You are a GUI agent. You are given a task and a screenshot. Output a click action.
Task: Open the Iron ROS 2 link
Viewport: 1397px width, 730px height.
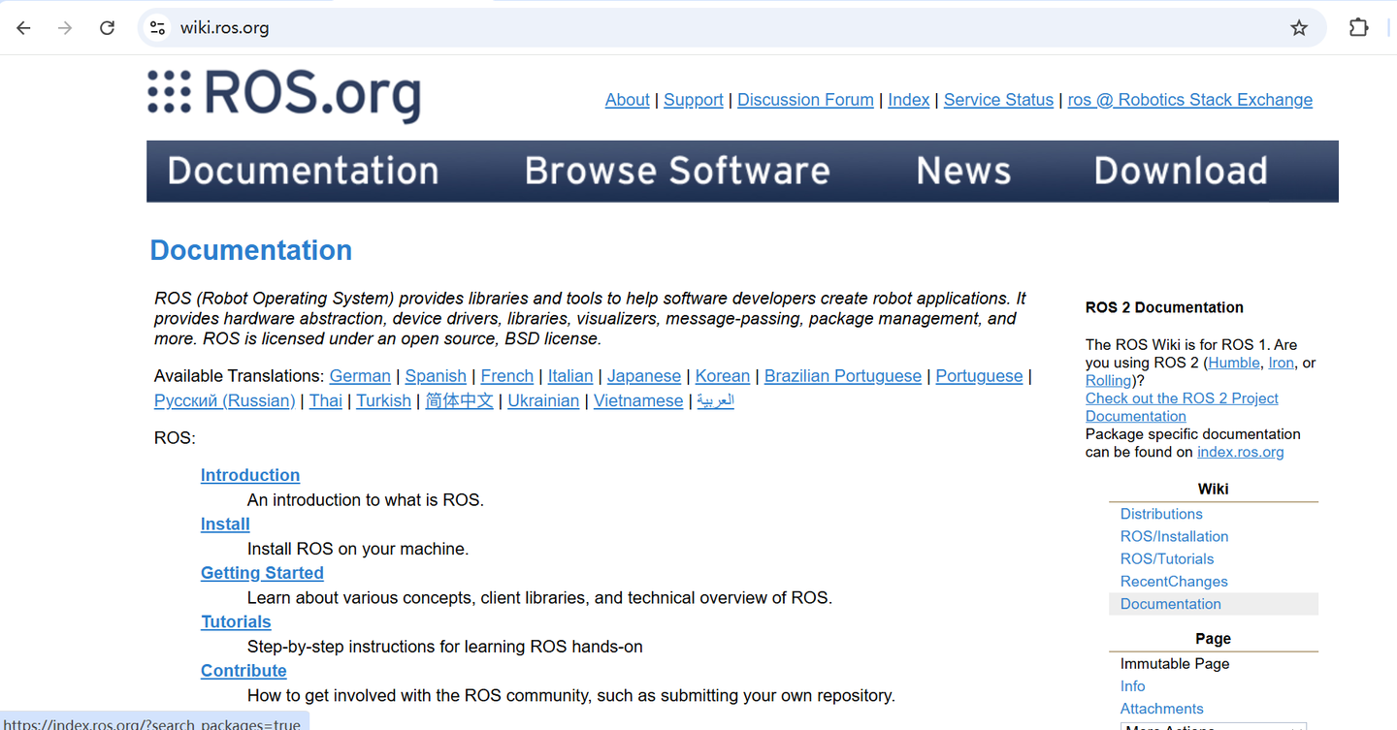[x=1282, y=363]
